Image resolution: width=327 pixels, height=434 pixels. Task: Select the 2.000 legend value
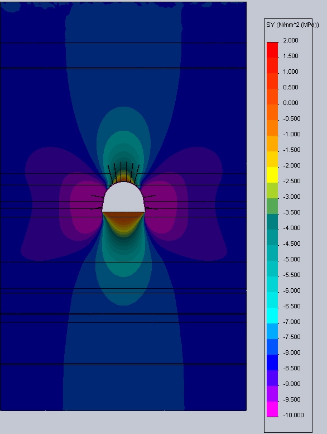coord(291,40)
